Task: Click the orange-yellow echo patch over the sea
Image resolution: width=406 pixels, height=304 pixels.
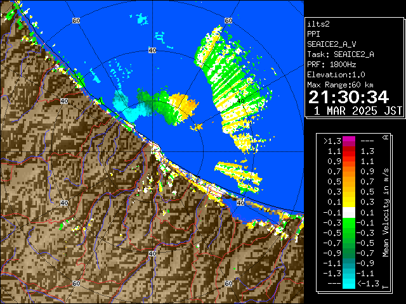Action: (x=185, y=104)
